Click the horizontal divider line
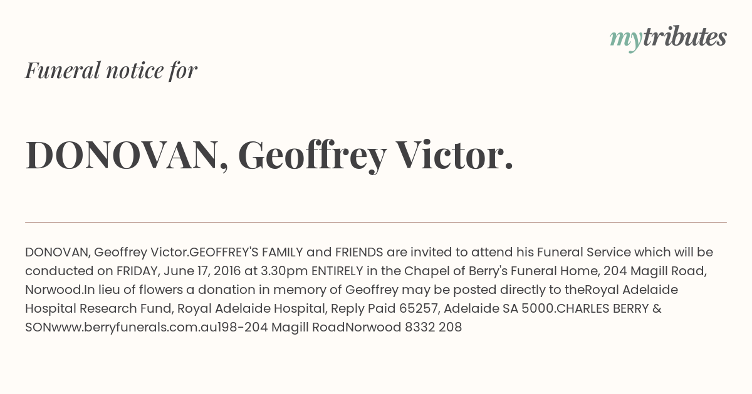 [x=376, y=222]
